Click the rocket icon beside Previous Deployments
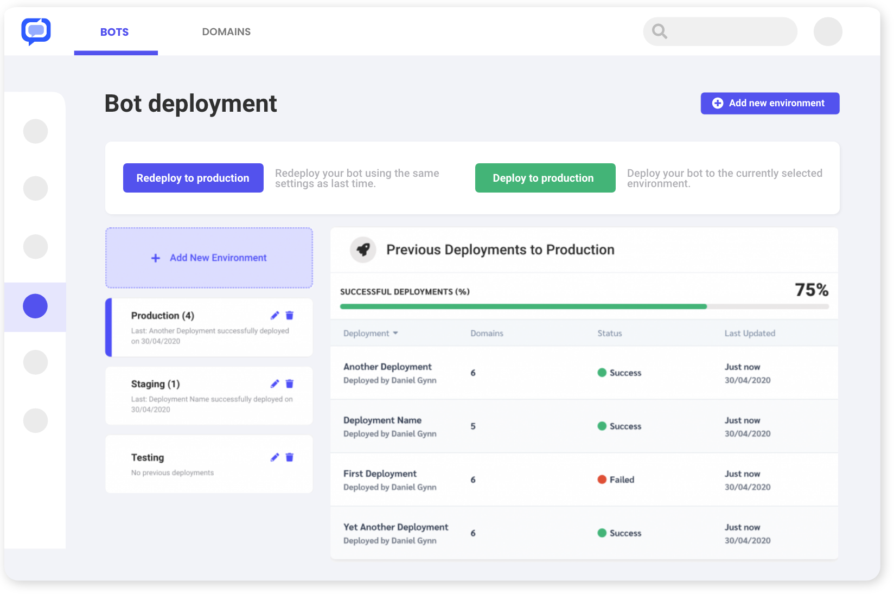Image resolution: width=894 pixels, height=601 pixels. tap(363, 250)
